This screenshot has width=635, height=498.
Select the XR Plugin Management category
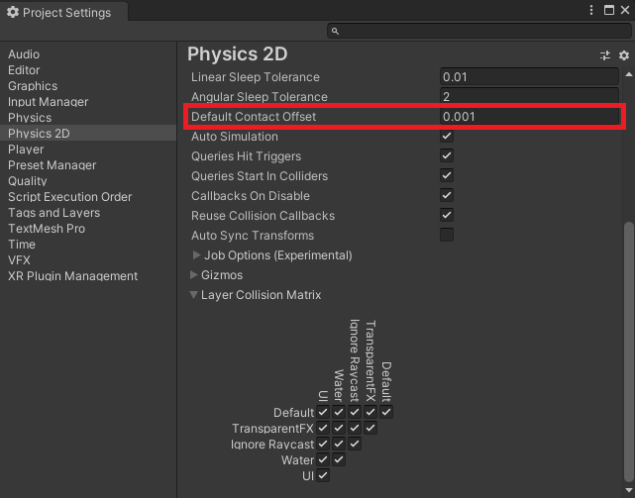pos(72,276)
